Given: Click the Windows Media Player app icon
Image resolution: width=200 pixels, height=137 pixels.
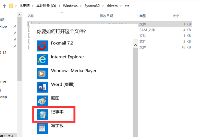Looking at the screenshot, I should point(42,73).
